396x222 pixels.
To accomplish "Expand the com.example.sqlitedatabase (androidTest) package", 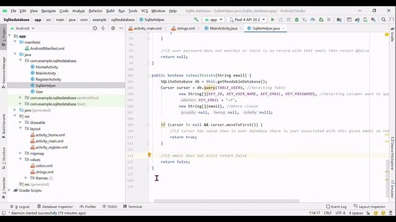I will pyautogui.click(x=20, y=97).
